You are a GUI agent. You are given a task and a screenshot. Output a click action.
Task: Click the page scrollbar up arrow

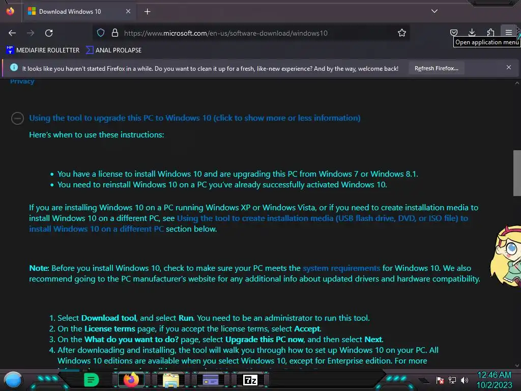(x=517, y=83)
